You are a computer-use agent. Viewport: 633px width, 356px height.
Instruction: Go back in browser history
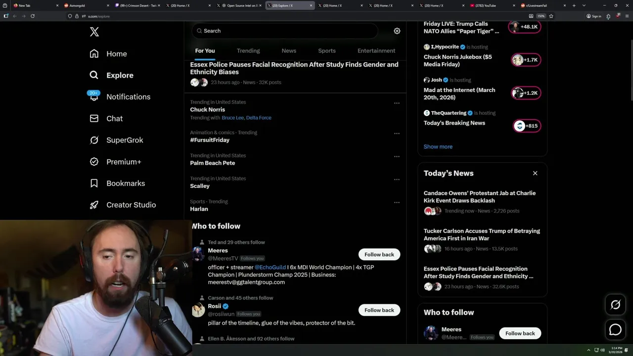[x=14, y=16]
